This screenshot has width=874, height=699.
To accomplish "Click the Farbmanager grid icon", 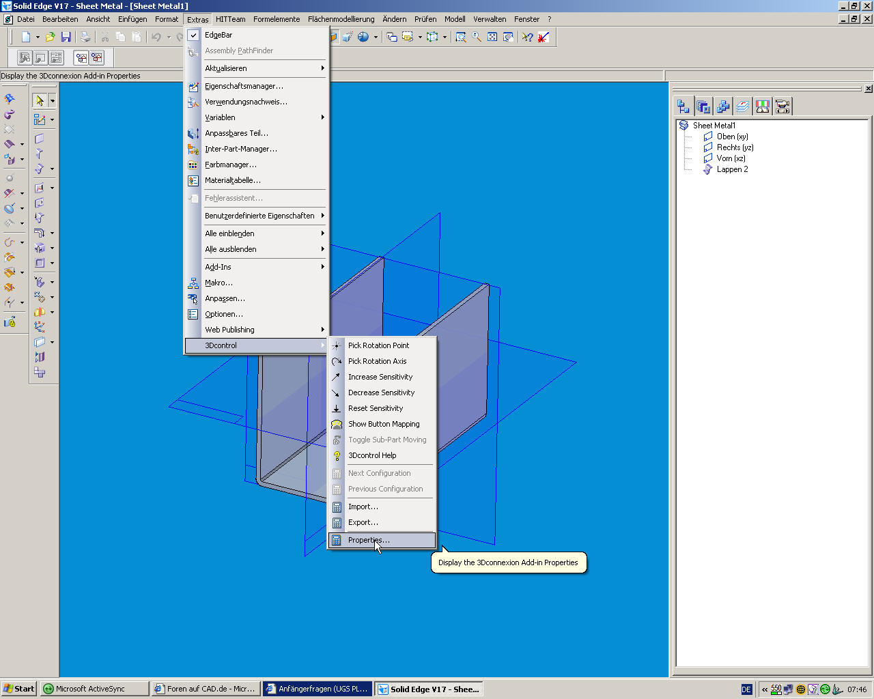I will 193,165.
